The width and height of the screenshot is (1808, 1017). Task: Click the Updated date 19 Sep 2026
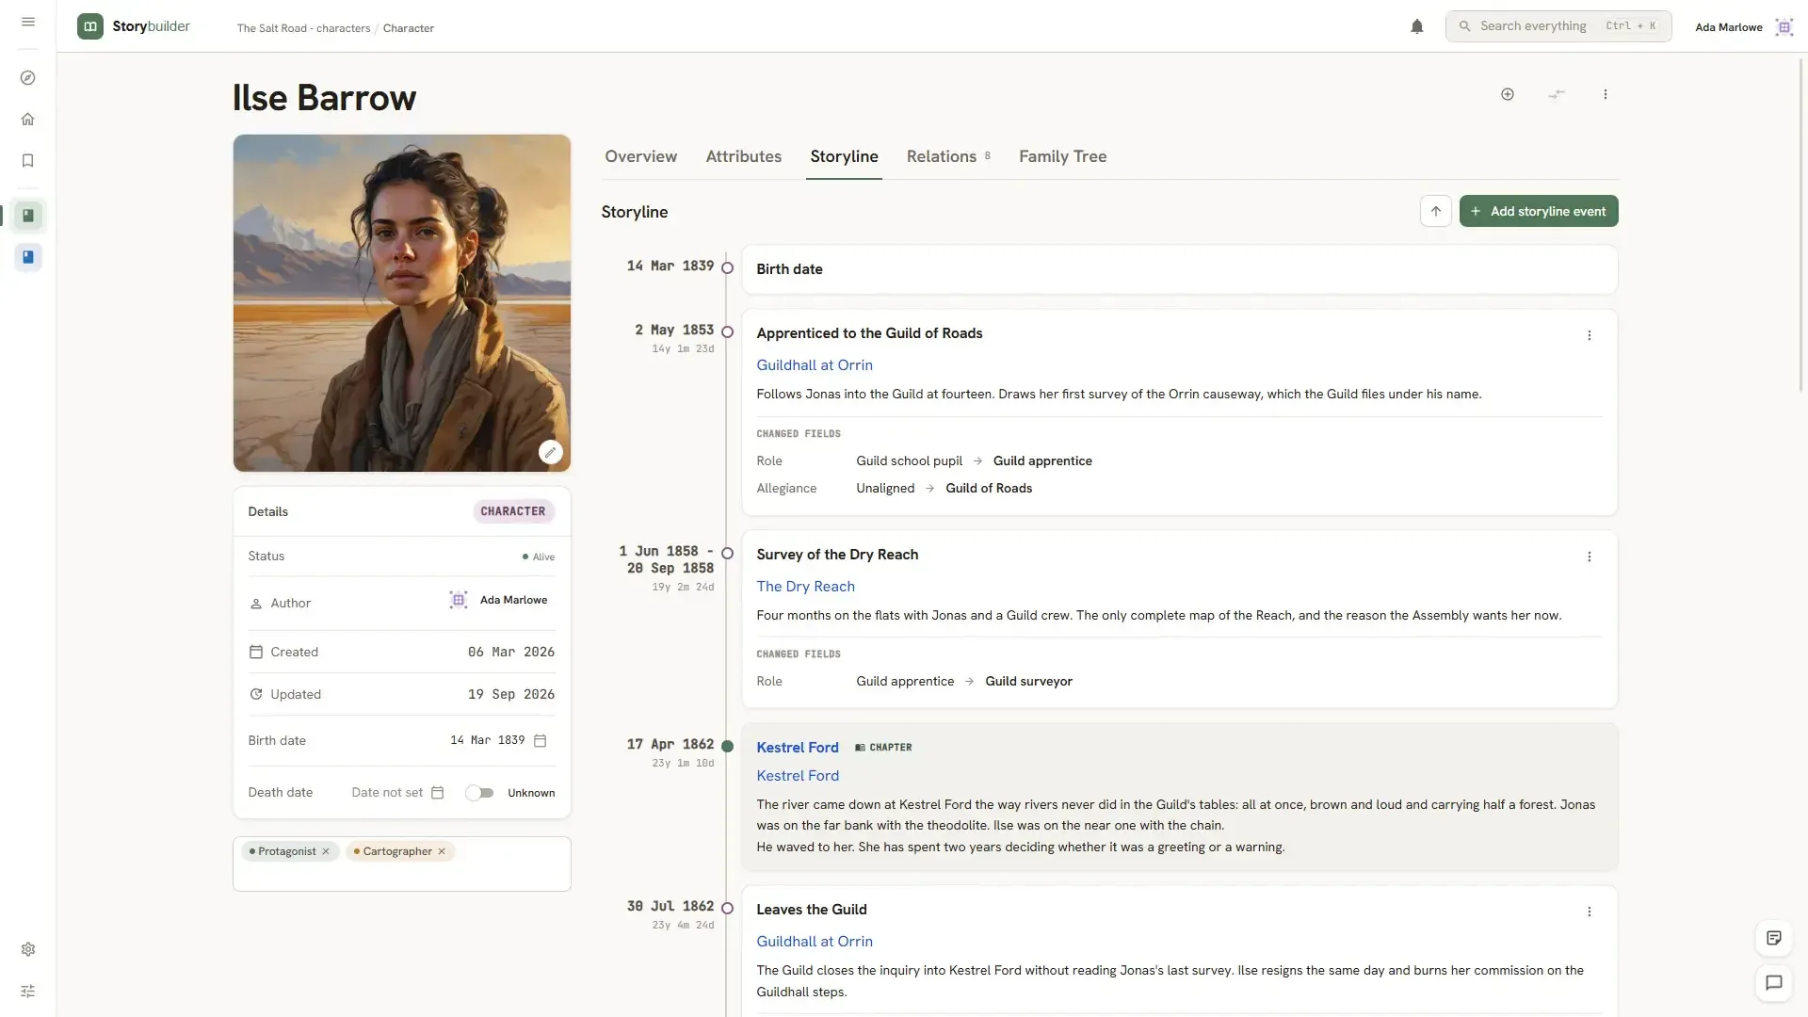pyautogui.click(x=511, y=695)
